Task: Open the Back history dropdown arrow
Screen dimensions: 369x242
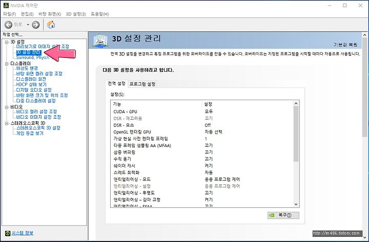Action: point(28,25)
